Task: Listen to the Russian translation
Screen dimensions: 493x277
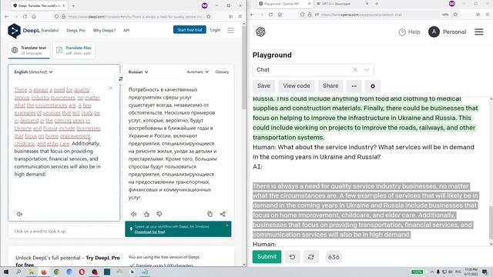Action: click(x=133, y=214)
